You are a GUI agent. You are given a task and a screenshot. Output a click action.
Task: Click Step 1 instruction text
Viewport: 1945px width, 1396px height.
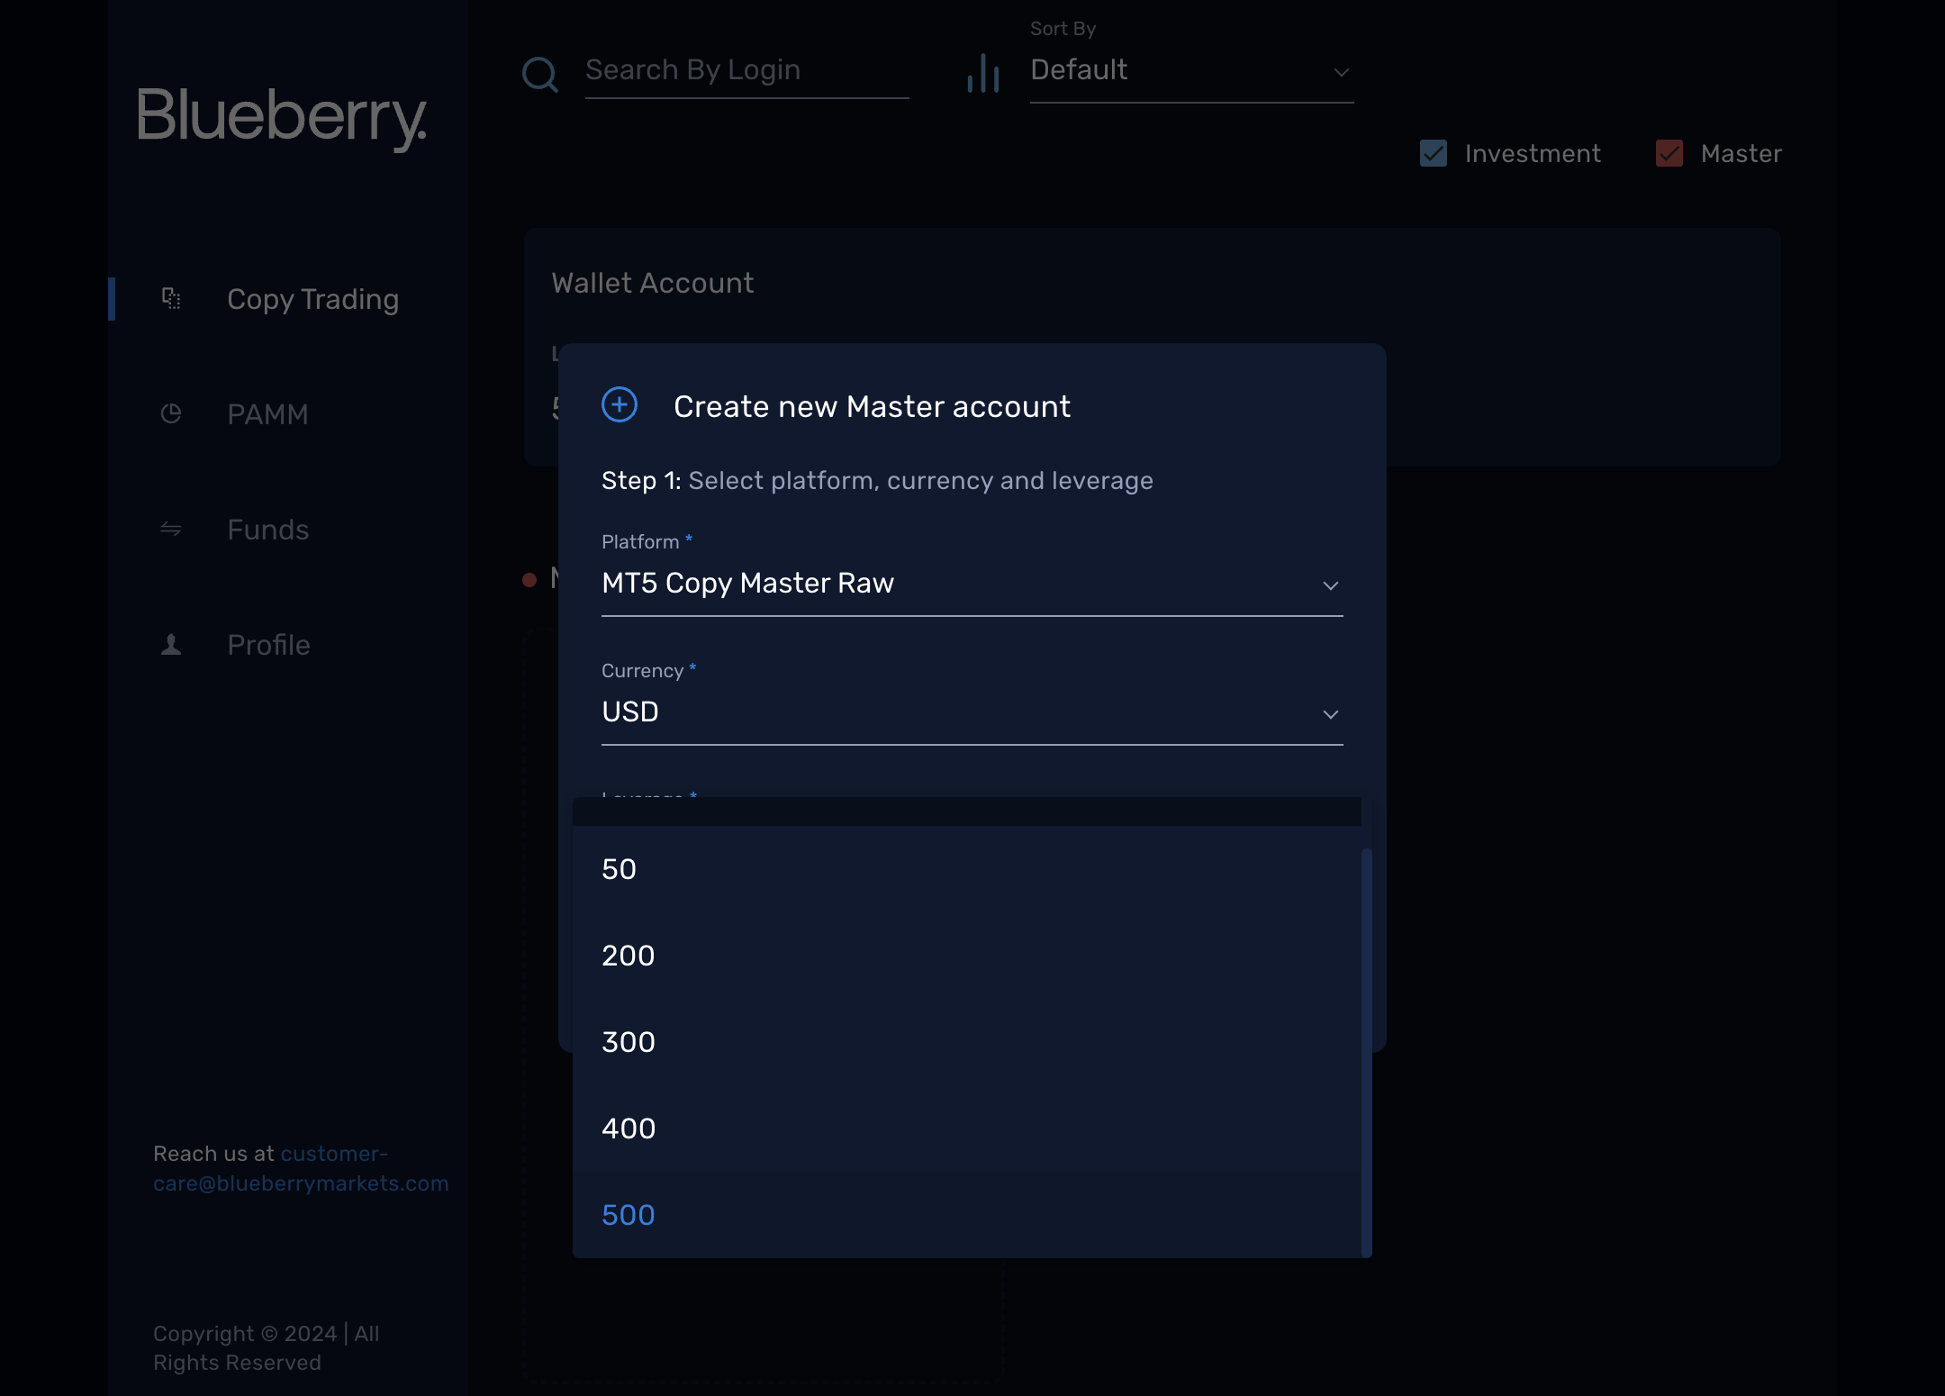[877, 481]
